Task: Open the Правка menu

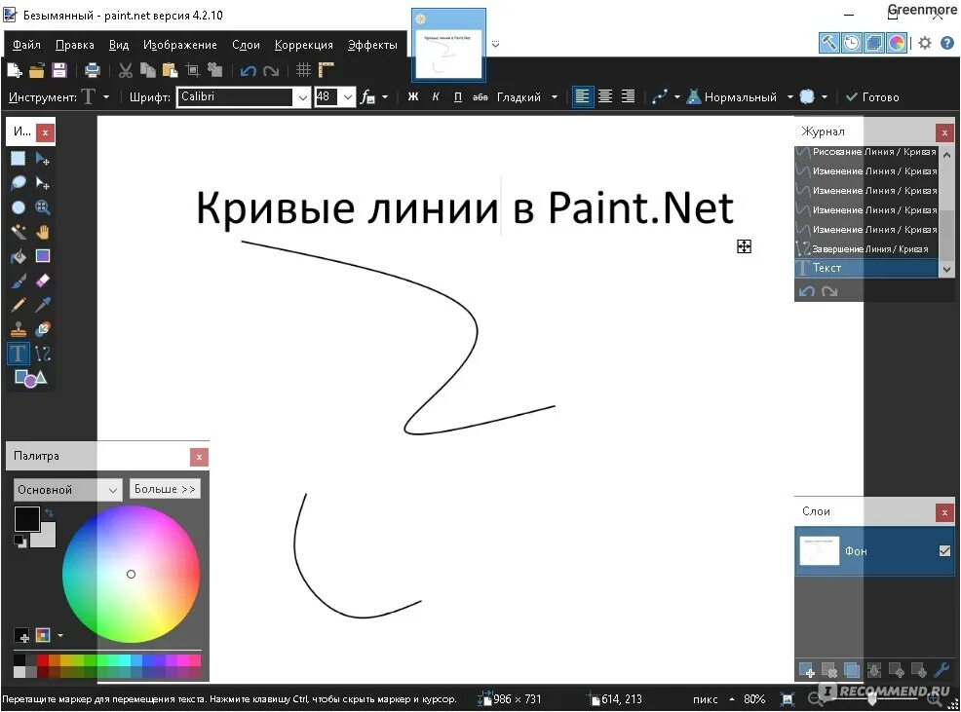Action: coord(75,45)
